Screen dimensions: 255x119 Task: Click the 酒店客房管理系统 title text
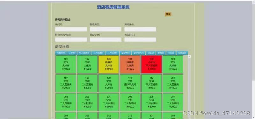[113, 7]
